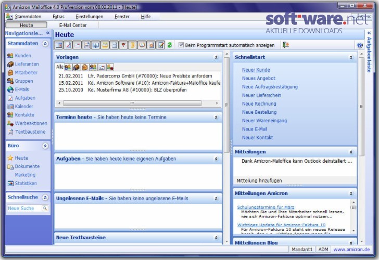The image size is (379, 260).
Task: Collapse the Schnellstart panel
Action: 351,57
